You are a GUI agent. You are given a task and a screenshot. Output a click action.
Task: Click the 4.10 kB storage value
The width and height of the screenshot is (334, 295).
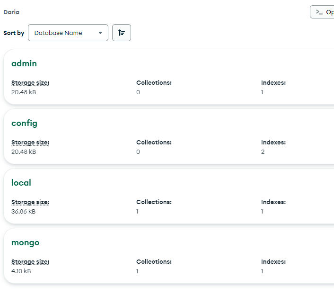(x=22, y=271)
